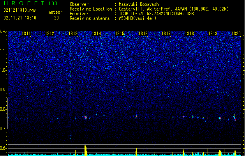The image size is (245, 156).
Task: Click the Receiving Location label
Action: coord(91,9)
